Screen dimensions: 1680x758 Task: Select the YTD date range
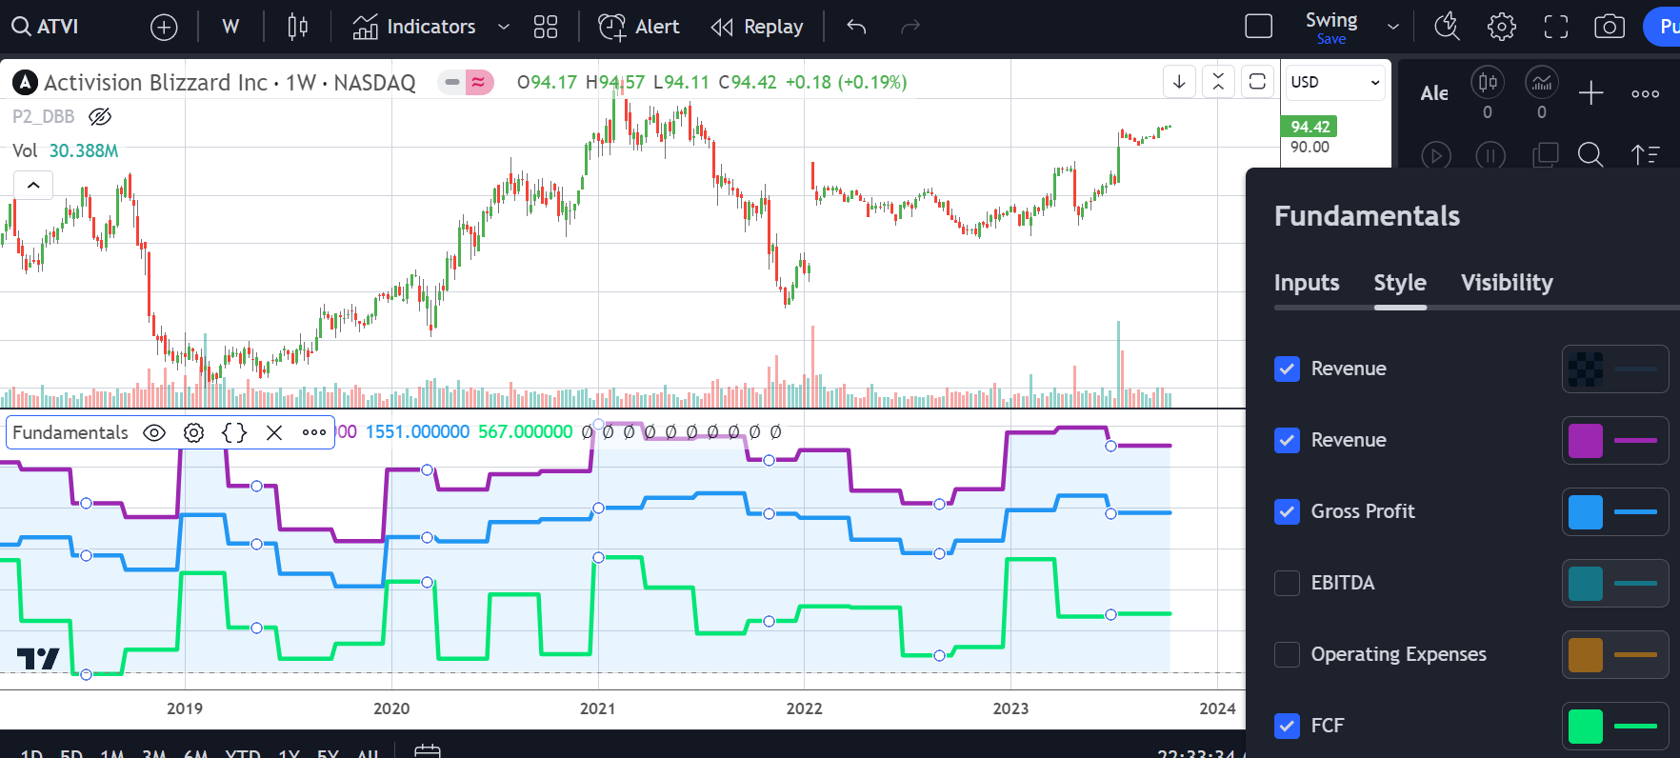(243, 752)
